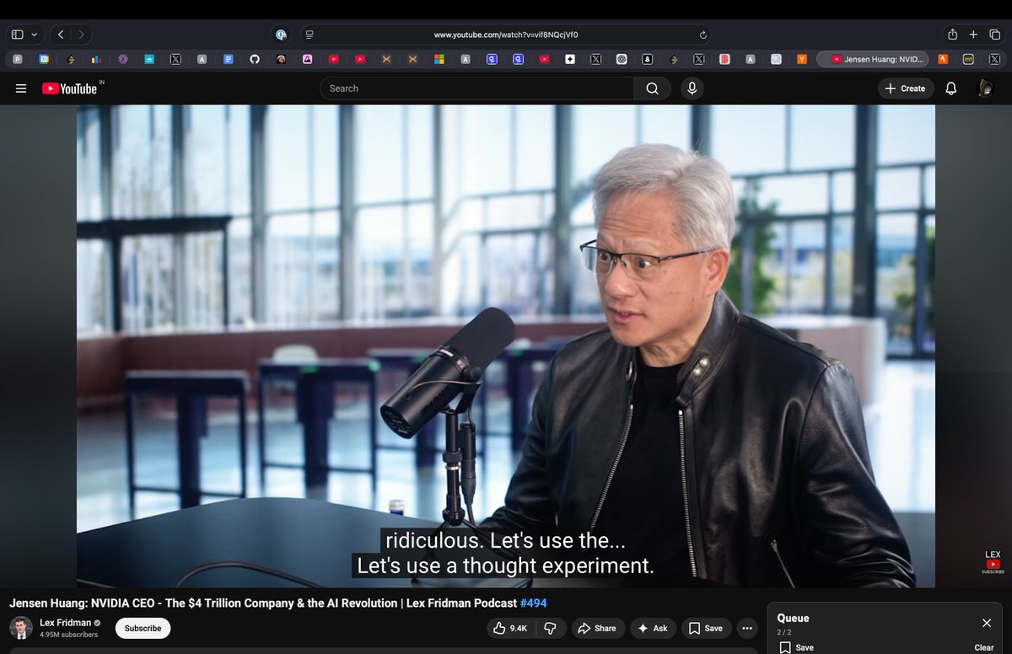Switch to the Y Combinator tab
The width and height of the screenshot is (1012, 654).
click(x=802, y=59)
